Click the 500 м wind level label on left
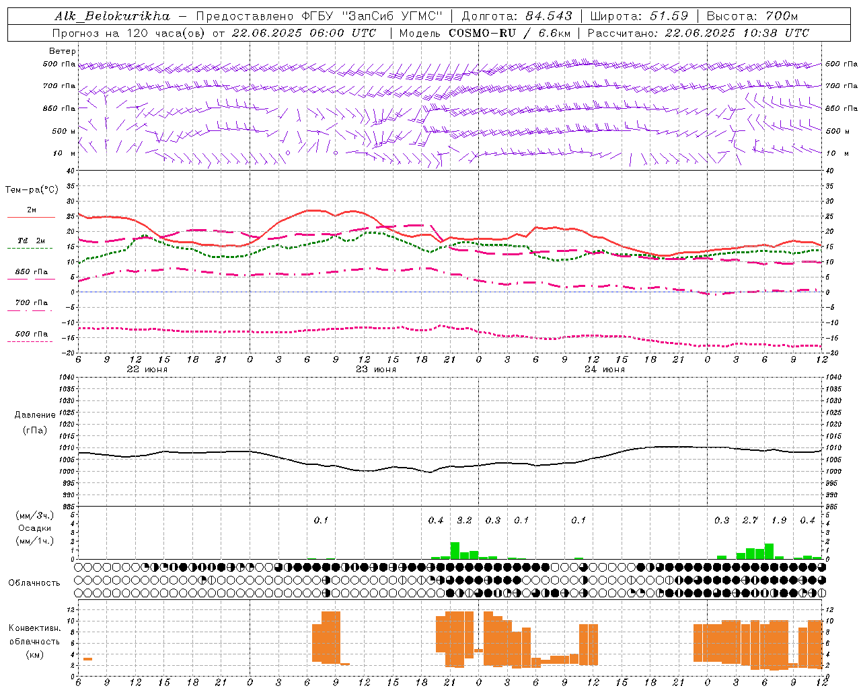This screenshot has height=688, width=861. tap(64, 131)
